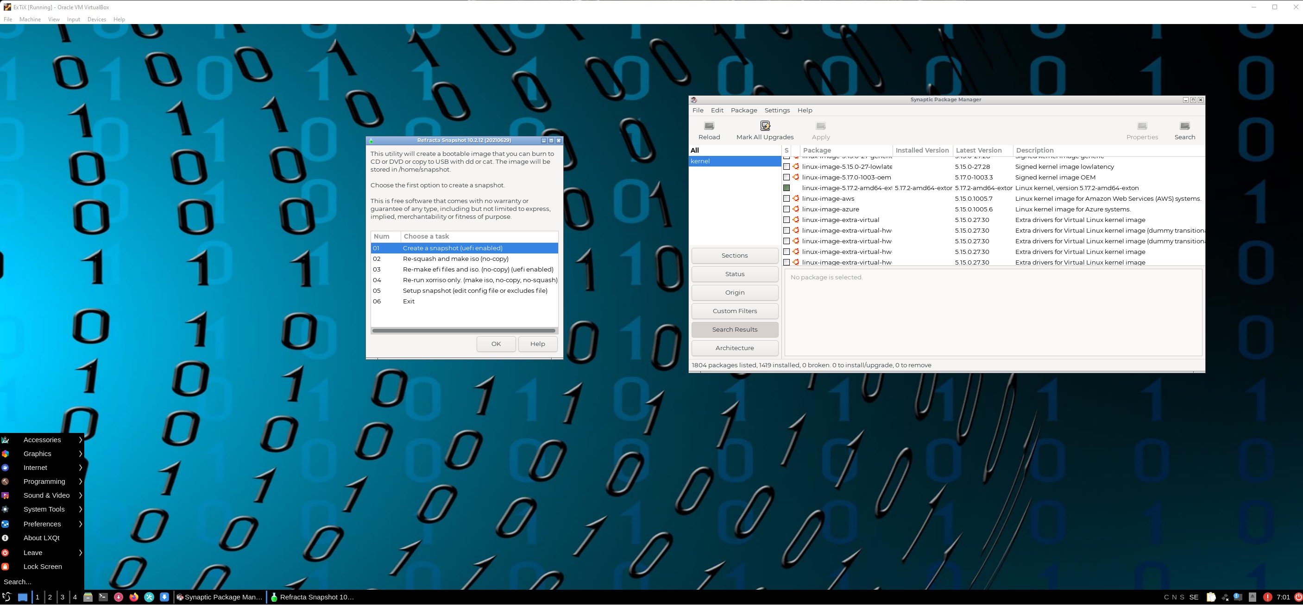Open the File menu in Synaptic

(698, 110)
